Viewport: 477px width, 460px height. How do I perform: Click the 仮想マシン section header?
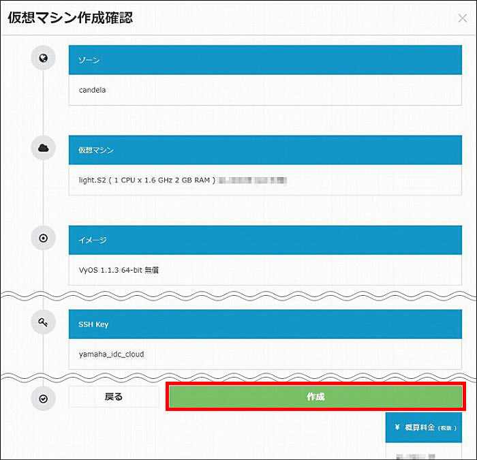[x=265, y=150]
